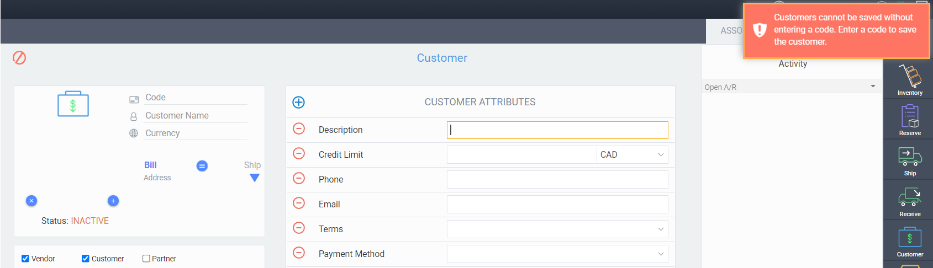The image size is (933, 268).
Task: Remove the Credit Limit attribute row
Action: click(x=299, y=153)
